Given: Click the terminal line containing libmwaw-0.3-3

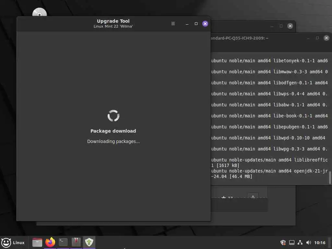Looking at the screenshot, I should tap(269, 72).
